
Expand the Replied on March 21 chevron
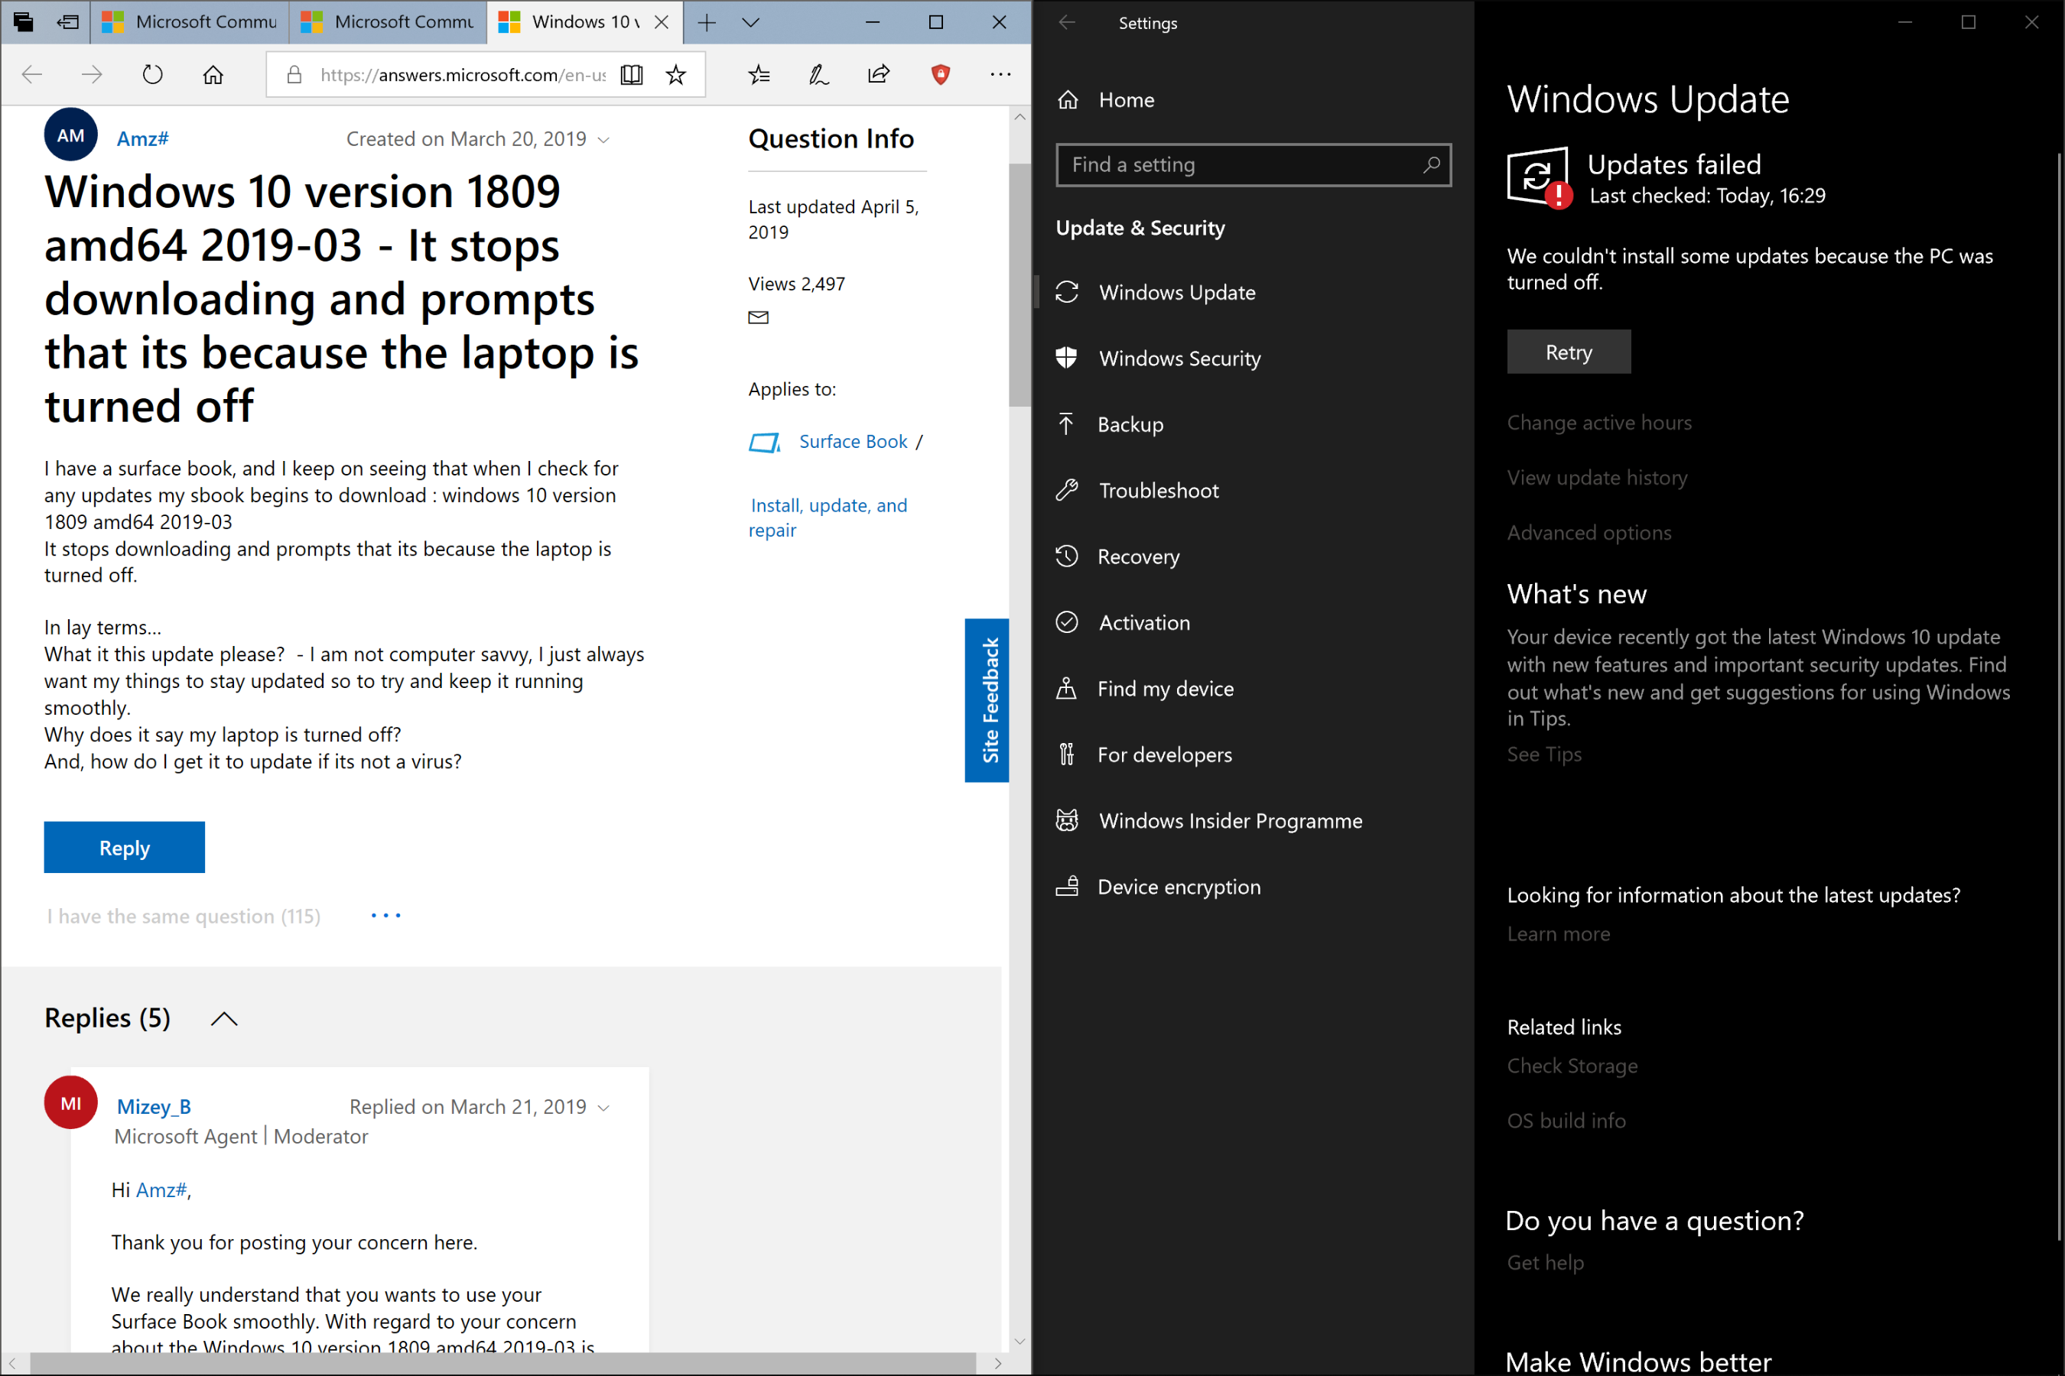(603, 1108)
